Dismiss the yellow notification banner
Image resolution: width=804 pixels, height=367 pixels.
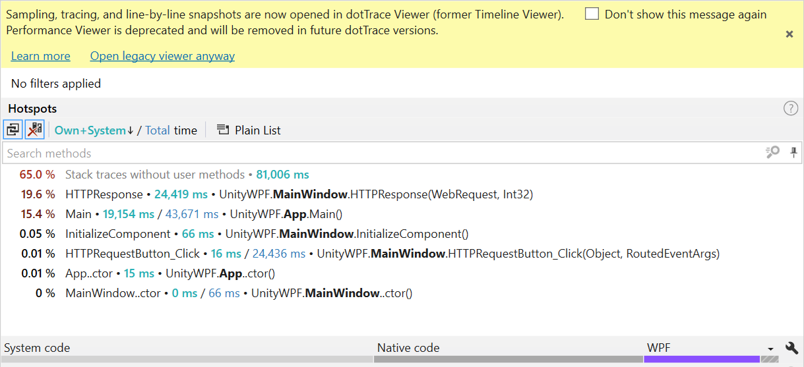(789, 34)
